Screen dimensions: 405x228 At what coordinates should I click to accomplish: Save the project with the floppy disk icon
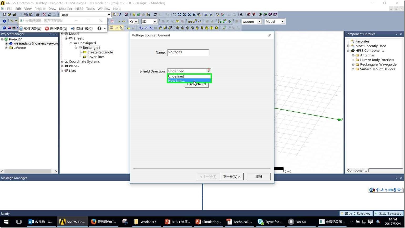(x=14, y=14)
